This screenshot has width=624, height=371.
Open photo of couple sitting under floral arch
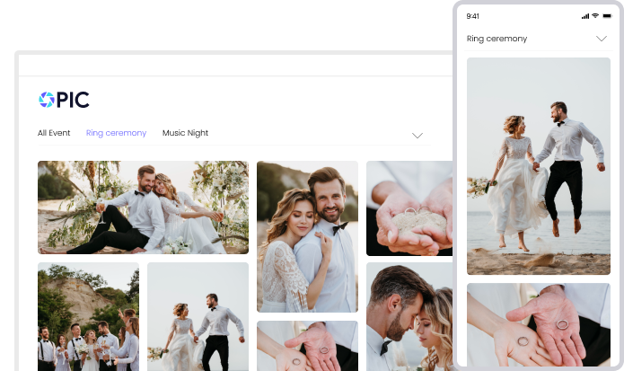(144, 208)
